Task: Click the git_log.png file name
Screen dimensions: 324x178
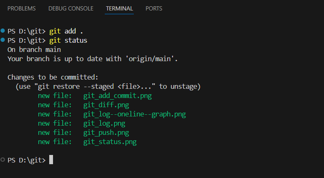Action: [104, 123]
